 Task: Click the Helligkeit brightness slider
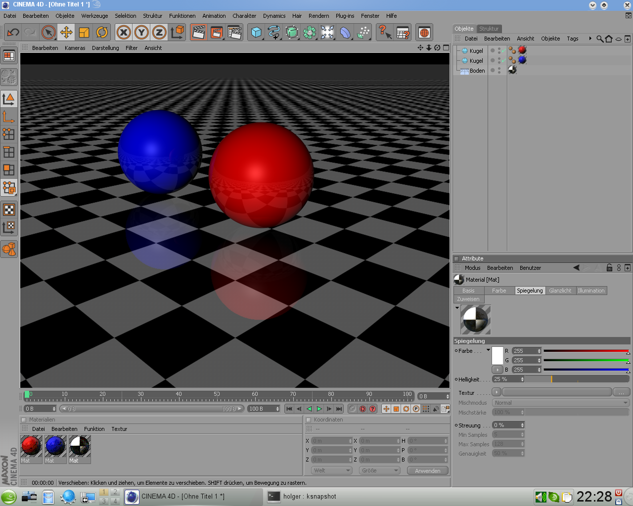click(x=577, y=379)
